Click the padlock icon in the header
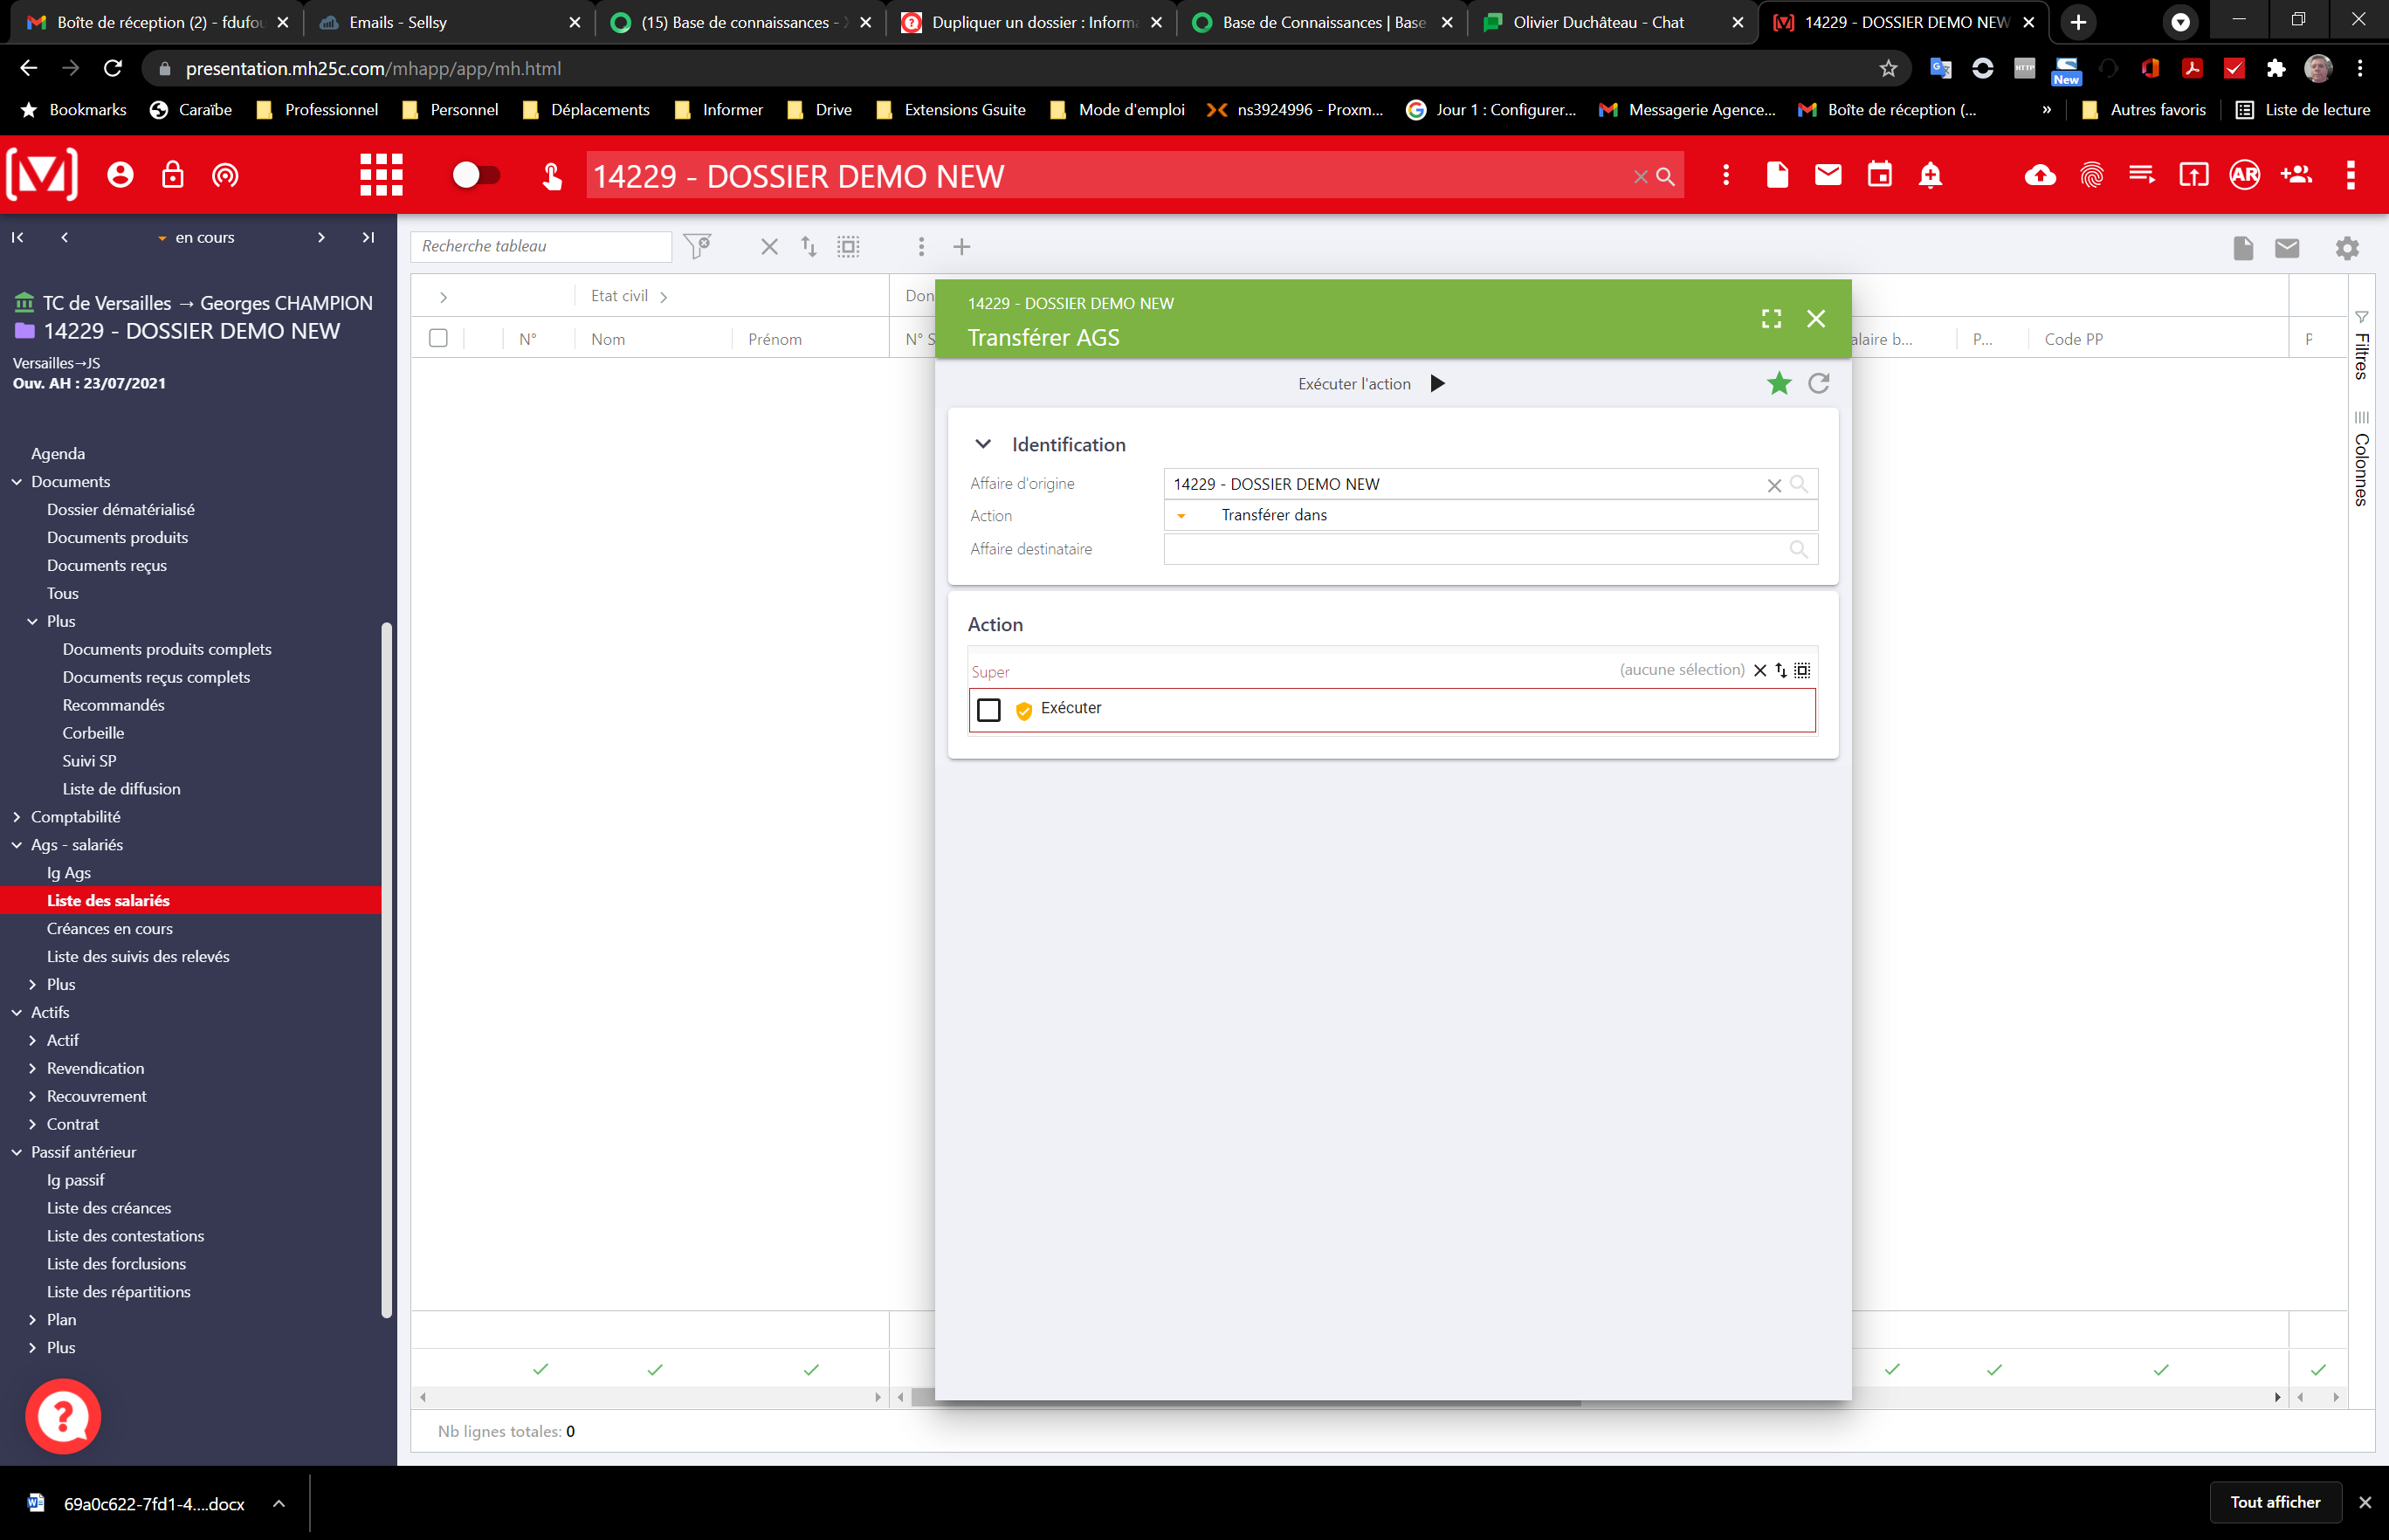2389x1540 pixels. click(x=173, y=176)
